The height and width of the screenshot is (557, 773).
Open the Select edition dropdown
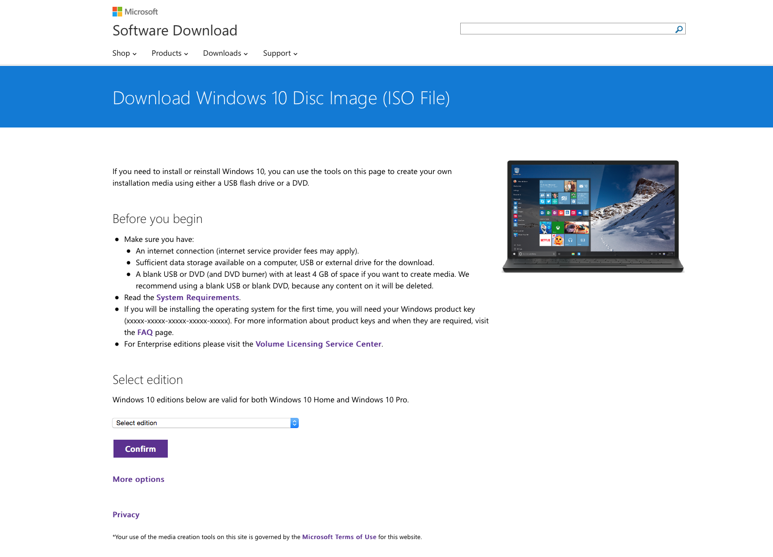pos(206,423)
